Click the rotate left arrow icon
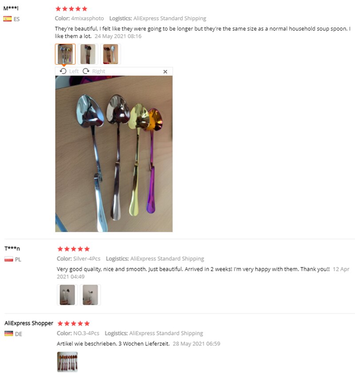Viewport: 355px width, 377px height. coord(63,71)
